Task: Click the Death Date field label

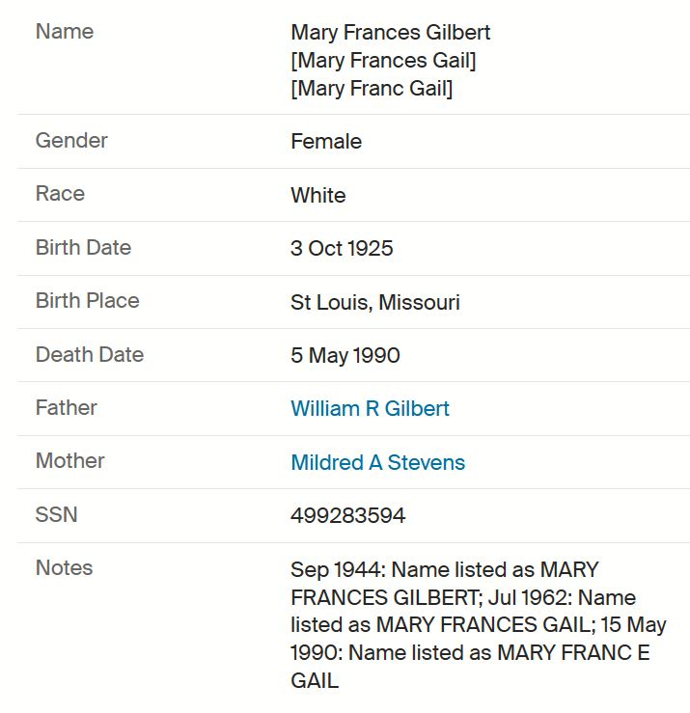Action: (90, 354)
